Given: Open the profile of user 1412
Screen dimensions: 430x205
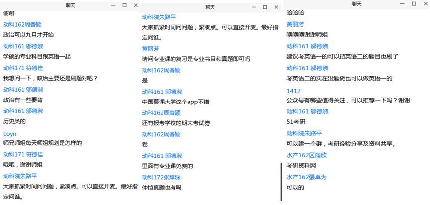Looking at the screenshot, I should pos(293,91).
